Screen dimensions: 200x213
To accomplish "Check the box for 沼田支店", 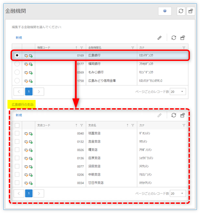I will pyautogui.click(x=17, y=166).
